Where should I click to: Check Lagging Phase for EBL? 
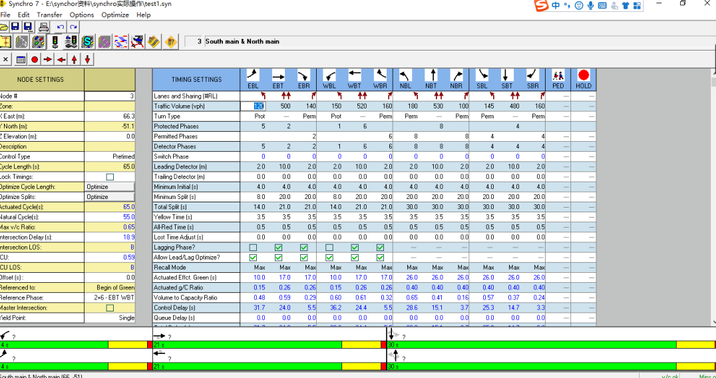coord(253,248)
